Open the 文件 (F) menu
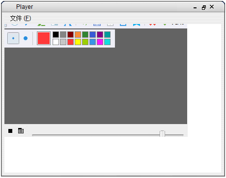Image resolution: width=226 pixels, height=178 pixels. [x=21, y=18]
